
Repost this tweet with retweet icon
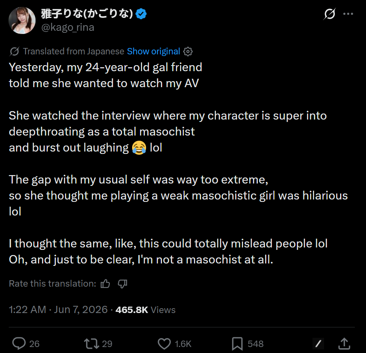point(91,344)
